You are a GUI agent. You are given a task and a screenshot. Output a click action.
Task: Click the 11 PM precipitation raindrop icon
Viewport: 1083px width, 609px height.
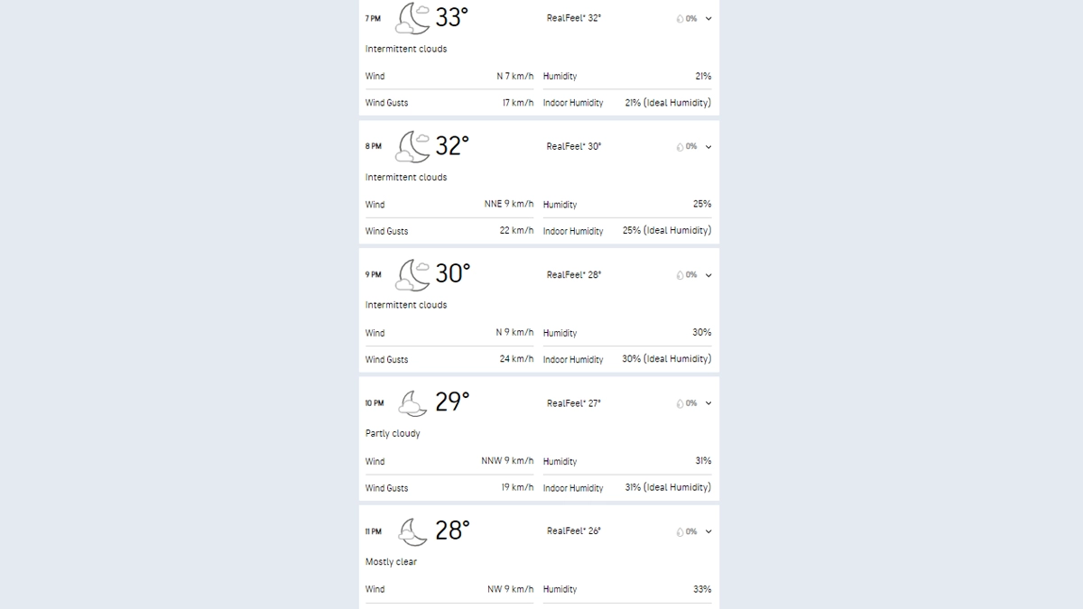point(680,532)
